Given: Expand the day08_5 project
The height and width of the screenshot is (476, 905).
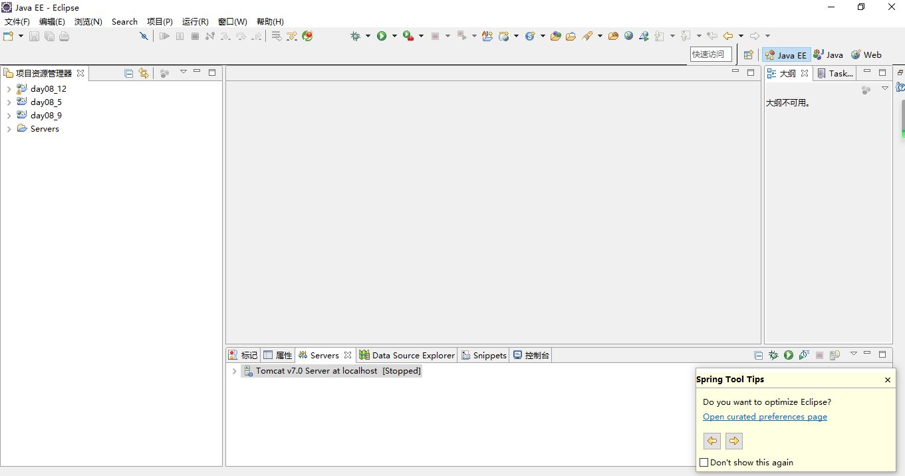Looking at the screenshot, I should point(9,102).
